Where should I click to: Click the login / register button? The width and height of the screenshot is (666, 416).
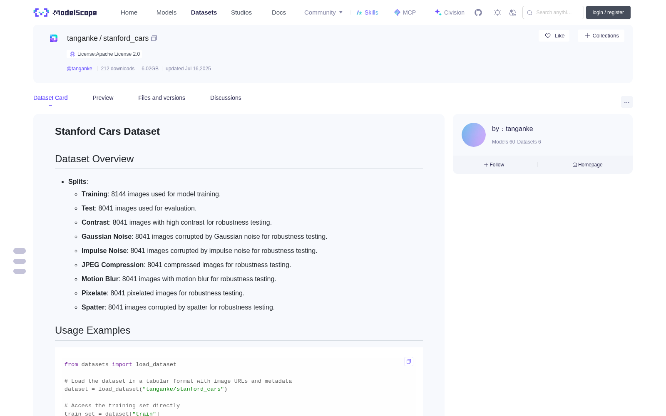click(608, 12)
